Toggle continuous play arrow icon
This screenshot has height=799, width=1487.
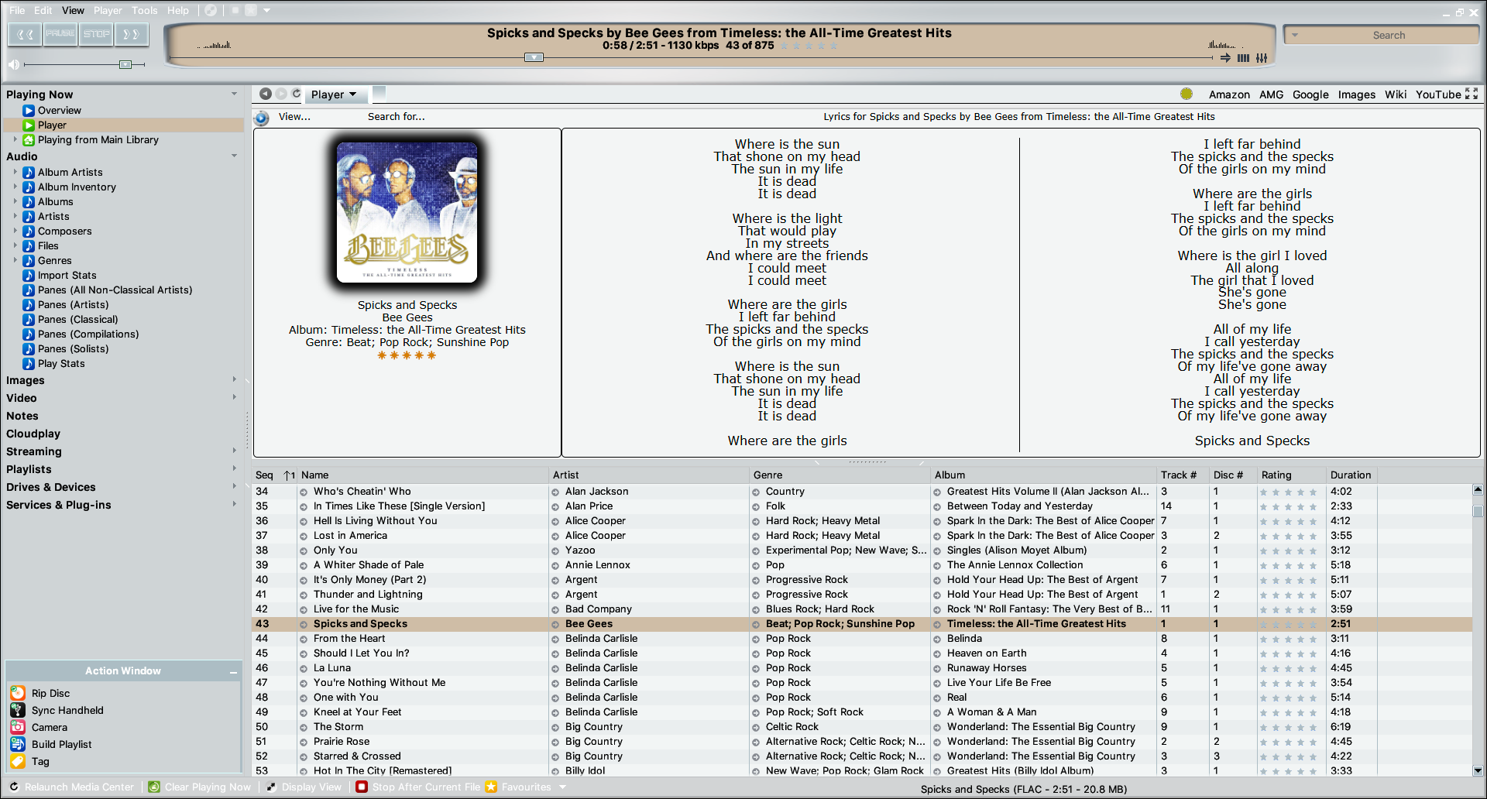point(1225,58)
